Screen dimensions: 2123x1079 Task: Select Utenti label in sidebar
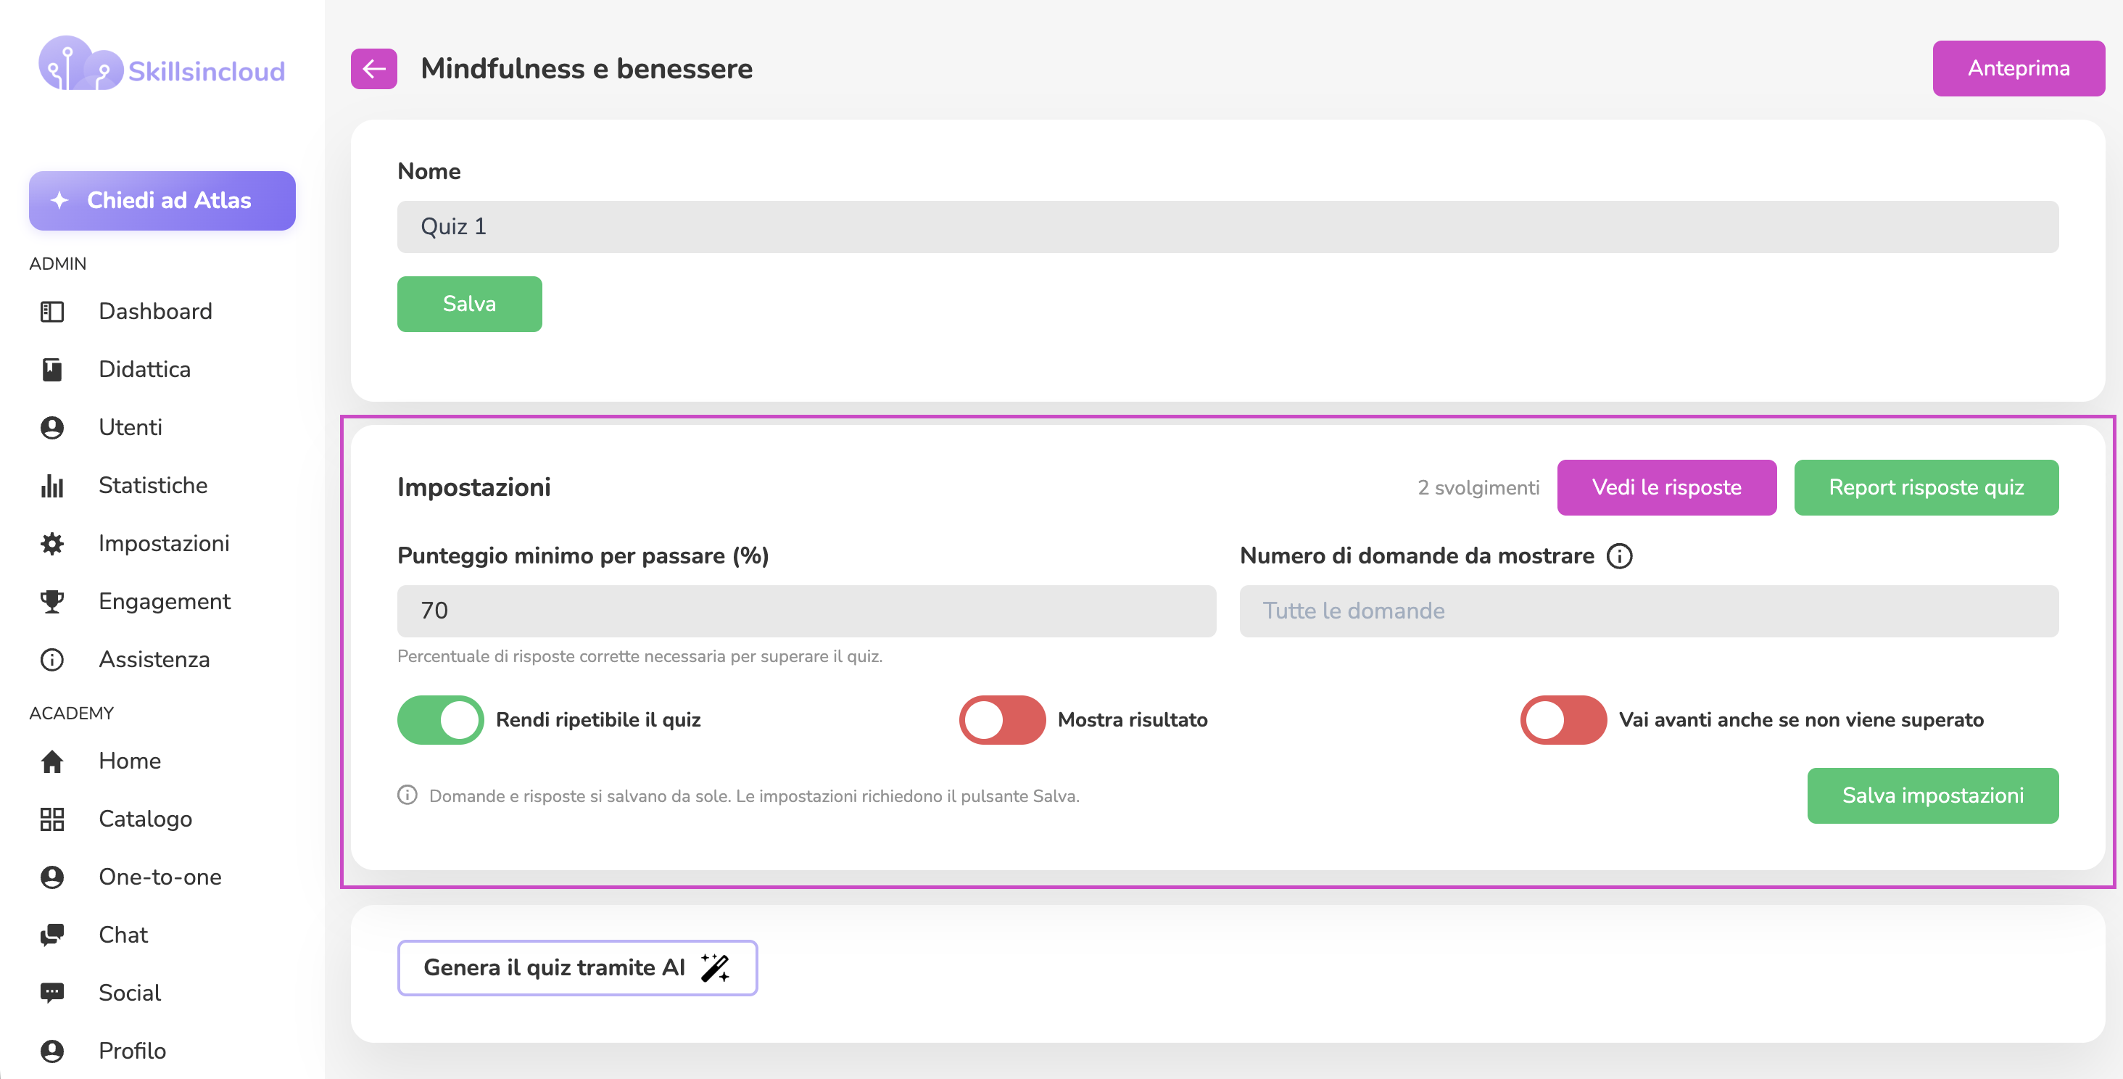(x=131, y=428)
